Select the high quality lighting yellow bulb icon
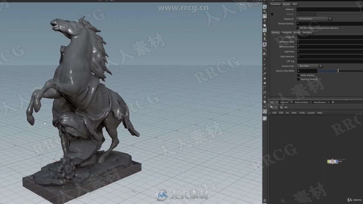The height and width of the screenshot is (204, 363). 265,35
